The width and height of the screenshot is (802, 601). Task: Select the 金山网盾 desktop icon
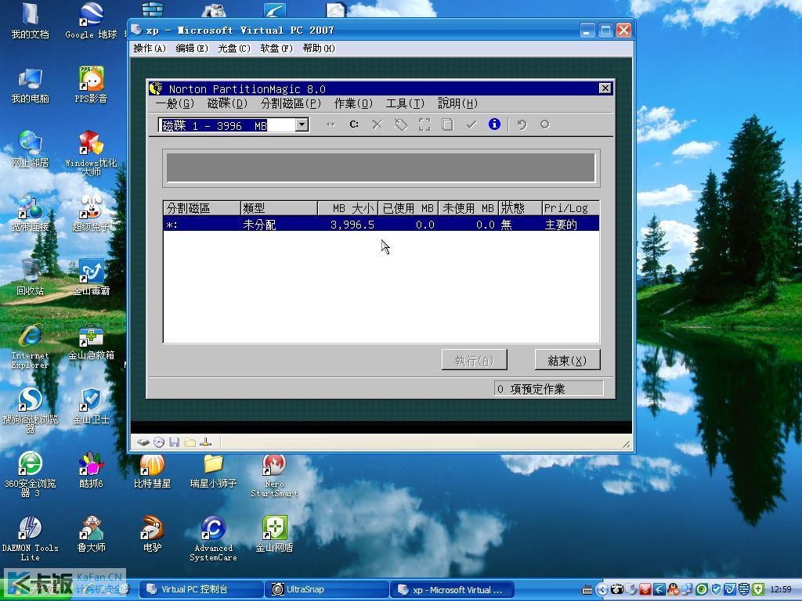click(274, 534)
